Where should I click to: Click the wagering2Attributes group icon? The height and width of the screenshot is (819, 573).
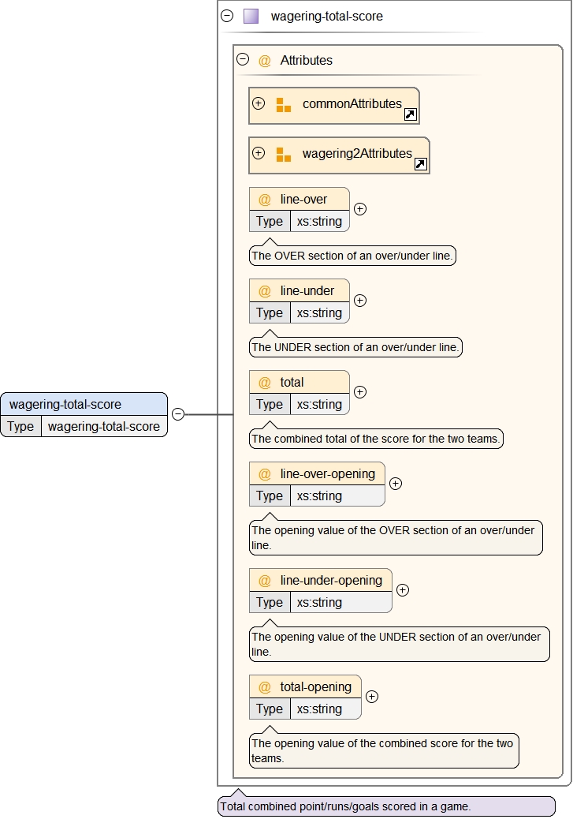(284, 154)
